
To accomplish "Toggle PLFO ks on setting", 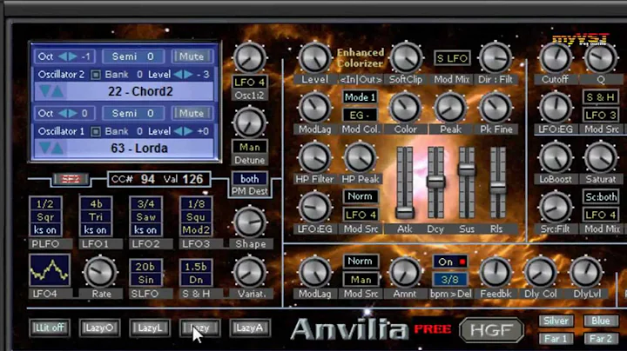I will 45,229.
